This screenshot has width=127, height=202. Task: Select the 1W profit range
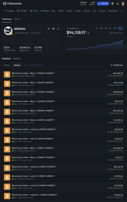click(x=101, y=28)
